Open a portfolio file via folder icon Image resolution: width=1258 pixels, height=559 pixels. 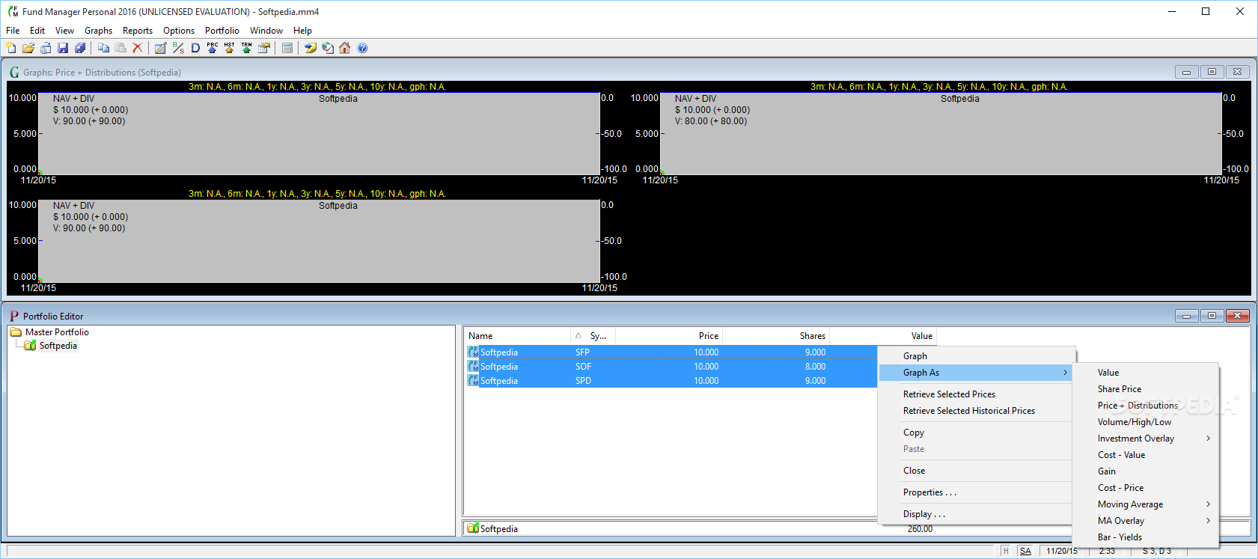click(28, 48)
